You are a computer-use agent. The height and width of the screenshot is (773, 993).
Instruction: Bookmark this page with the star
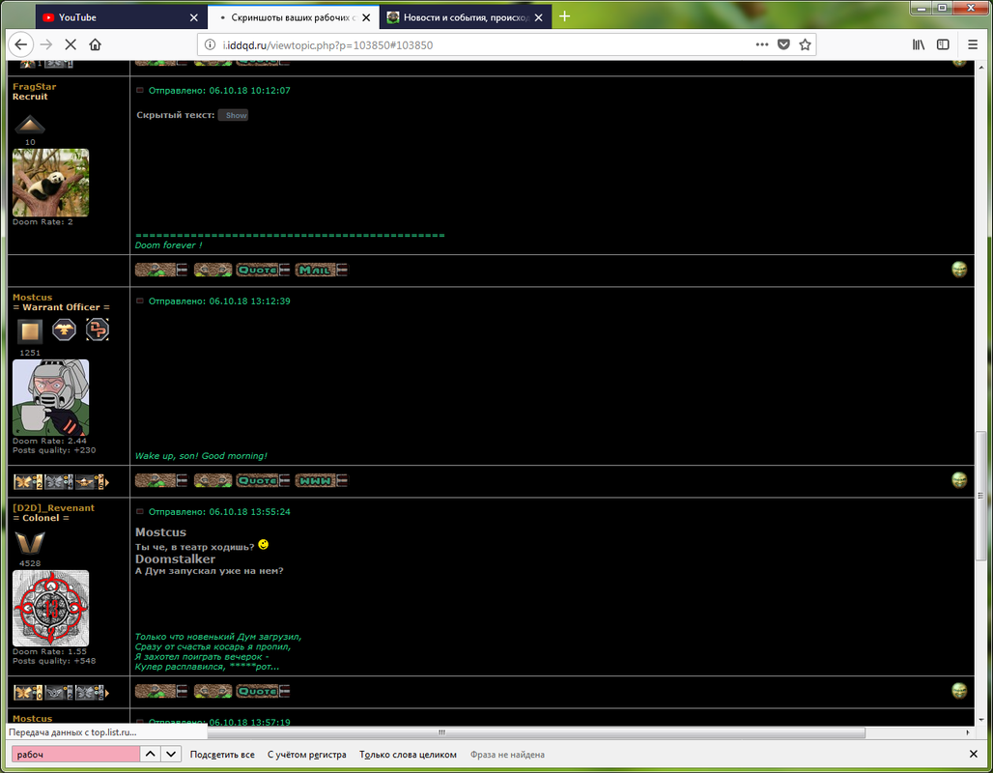pos(805,44)
